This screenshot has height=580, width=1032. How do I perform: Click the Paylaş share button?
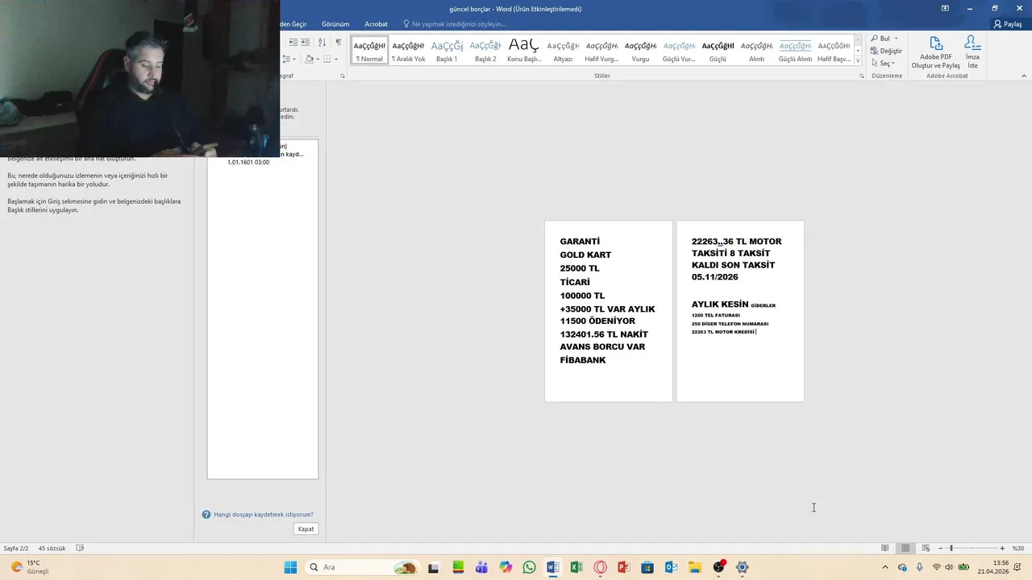pyautogui.click(x=1008, y=24)
